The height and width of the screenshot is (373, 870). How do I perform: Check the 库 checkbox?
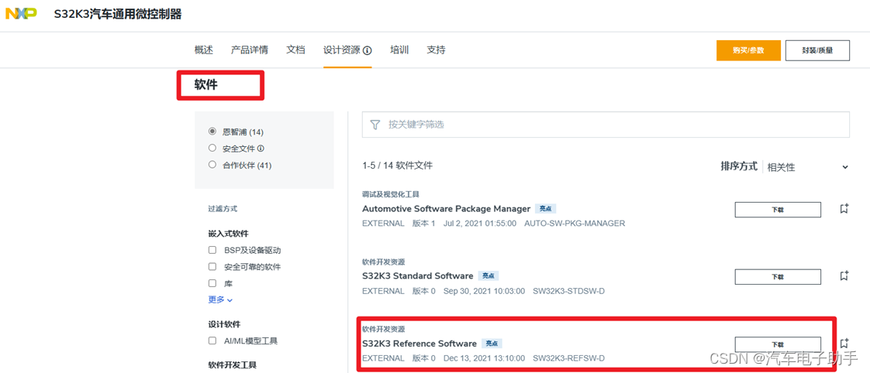212,283
